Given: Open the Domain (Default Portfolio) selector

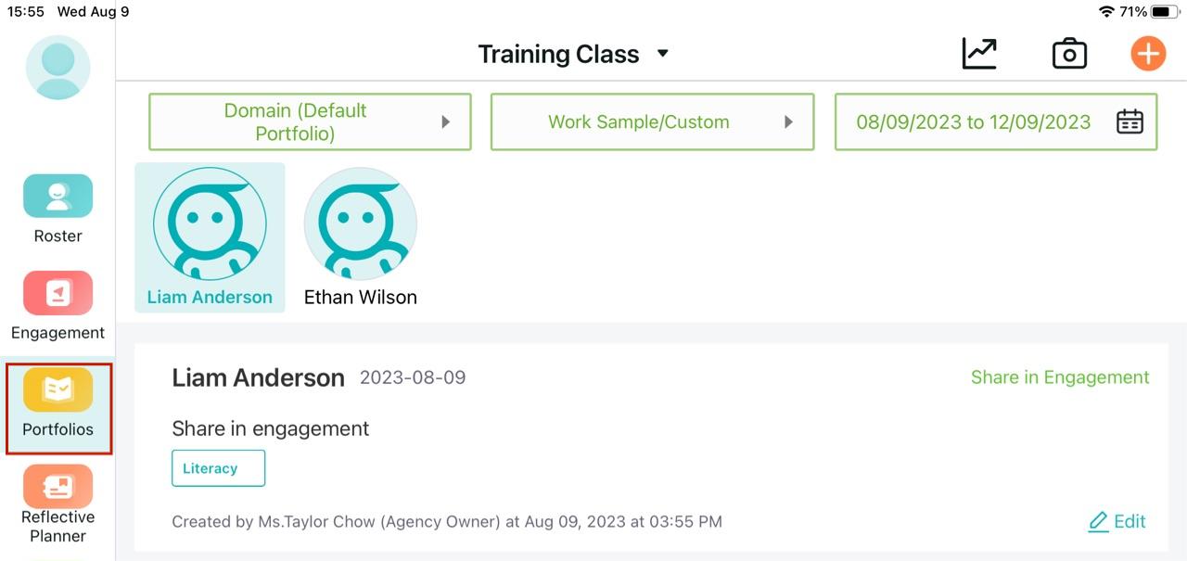Looking at the screenshot, I should coord(310,121).
